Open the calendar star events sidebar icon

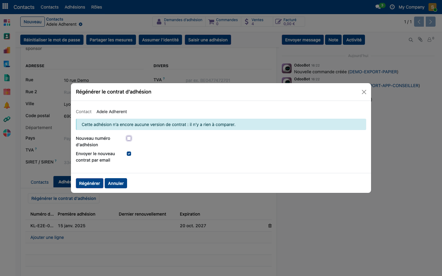pos(7,91)
